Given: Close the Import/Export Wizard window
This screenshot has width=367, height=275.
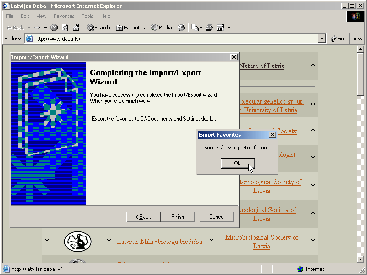Looking at the screenshot, I should tap(234, 57).
